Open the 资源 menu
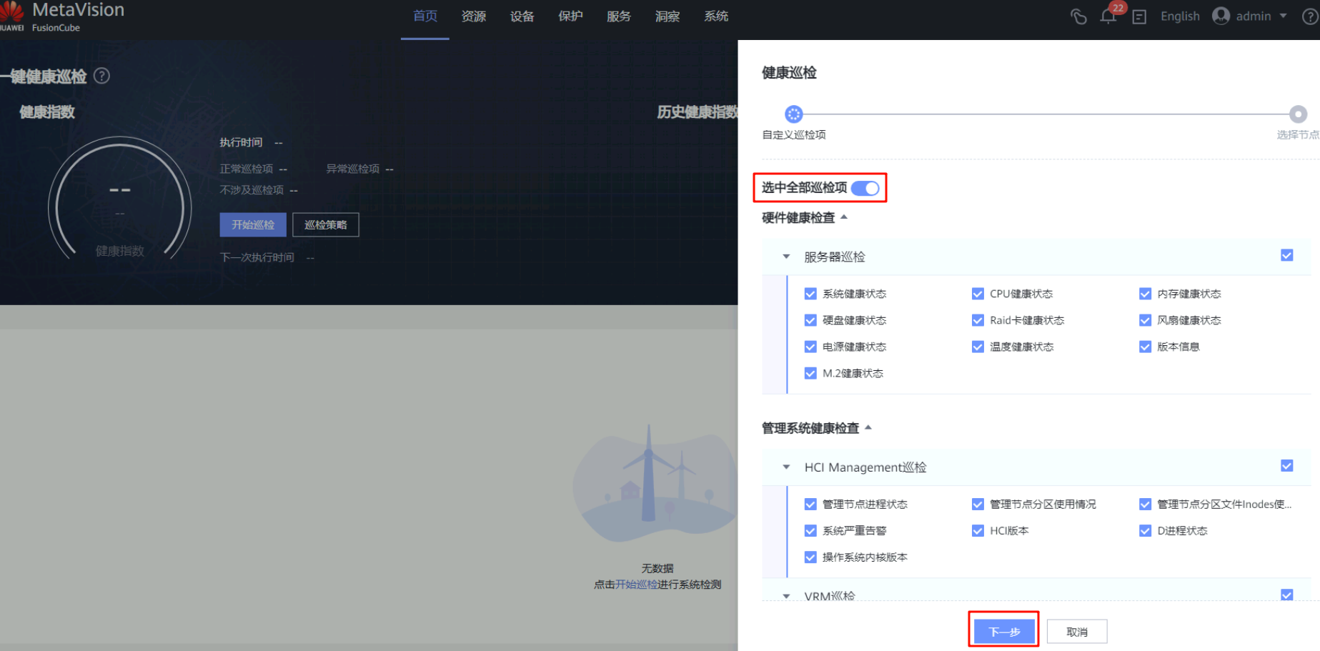Image resolution: width=1320 pixels, height=651 pixels. pyautogui.click(x=474, y=16)
